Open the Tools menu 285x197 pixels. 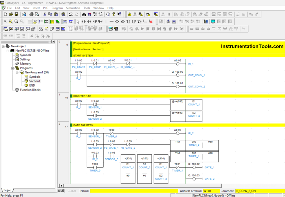(87, 8)
